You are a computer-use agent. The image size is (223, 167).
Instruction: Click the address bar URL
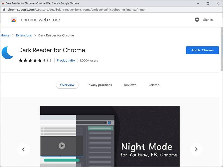click(x=76, y=10)
